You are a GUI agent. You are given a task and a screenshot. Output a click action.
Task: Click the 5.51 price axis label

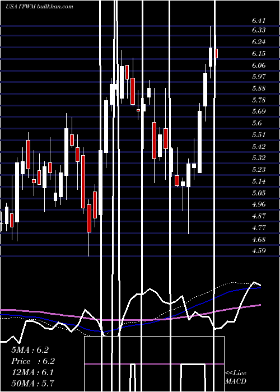point(259,135)
